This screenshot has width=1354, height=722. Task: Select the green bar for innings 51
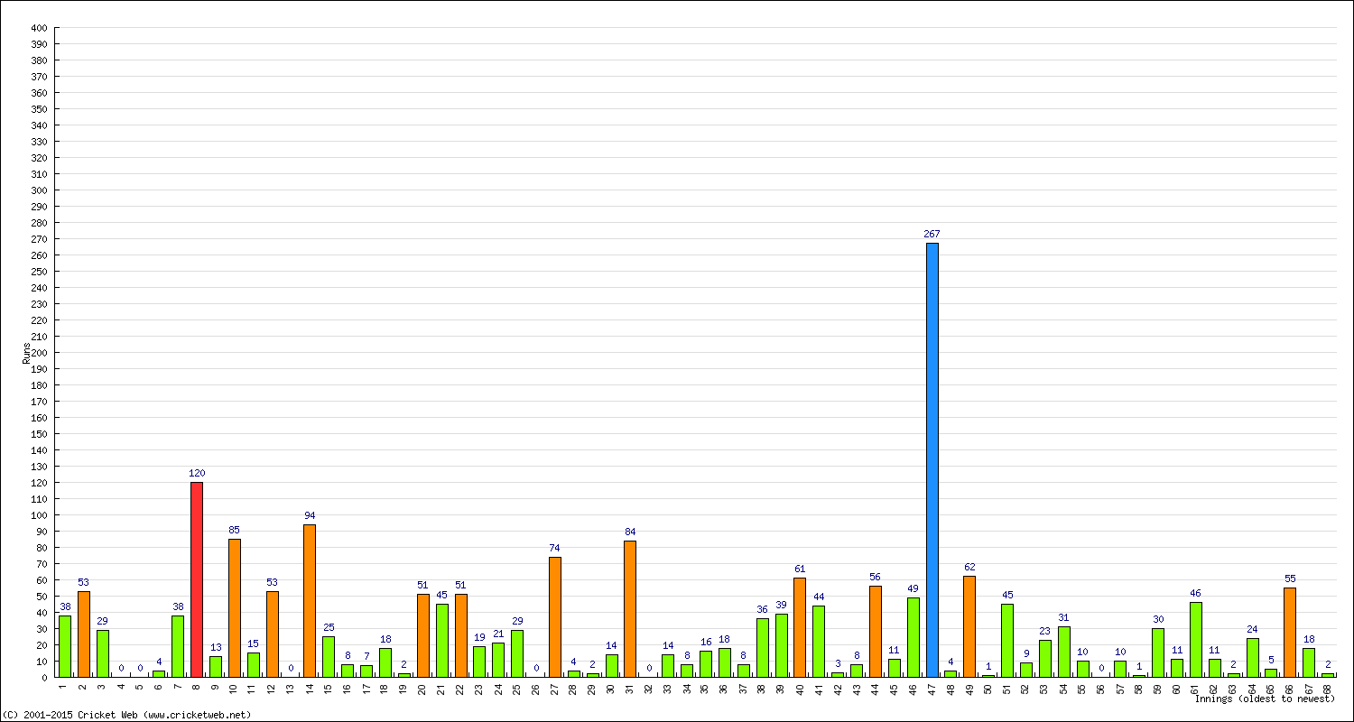point(1007,640)
